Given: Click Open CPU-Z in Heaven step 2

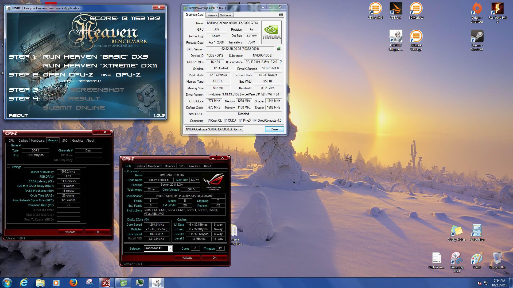Looking at the screenshot, I should point(68,75).
